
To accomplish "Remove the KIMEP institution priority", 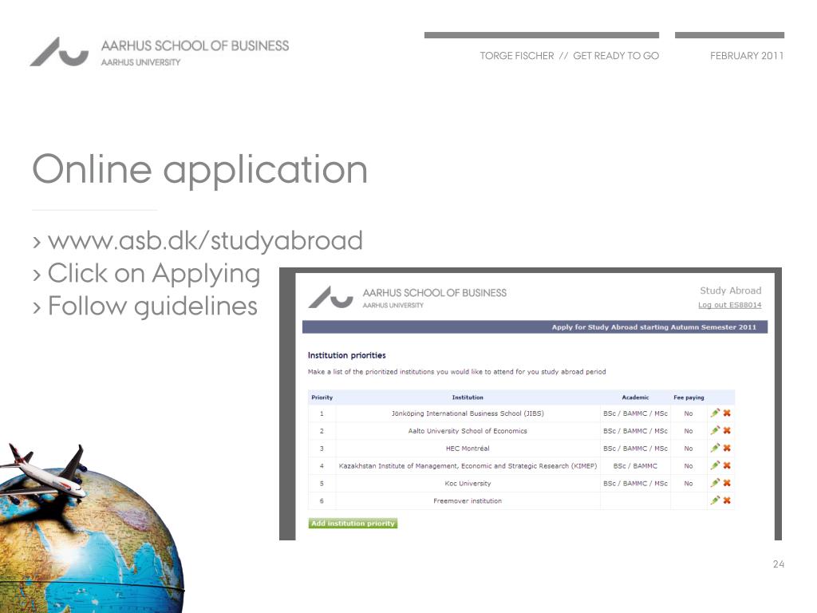I will (727, 465).
